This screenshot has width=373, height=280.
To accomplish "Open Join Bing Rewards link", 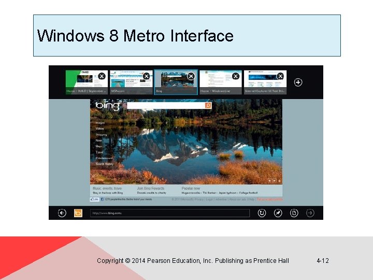I will (x=151, y=188).
